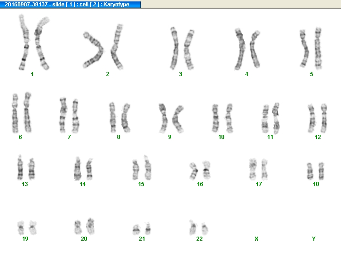Viewport: 341px width, 262px height.
Task: Select the chromosome 11 pair image
Action: (x=270, y=118)
